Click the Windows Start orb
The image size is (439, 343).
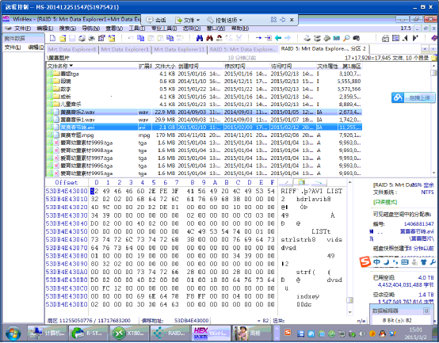[x=13, y=333]
